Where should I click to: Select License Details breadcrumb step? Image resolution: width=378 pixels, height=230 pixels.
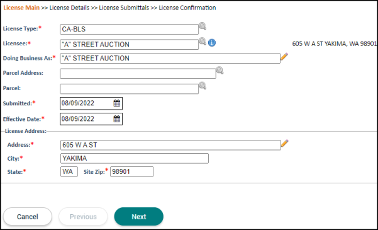pos(69,8)
